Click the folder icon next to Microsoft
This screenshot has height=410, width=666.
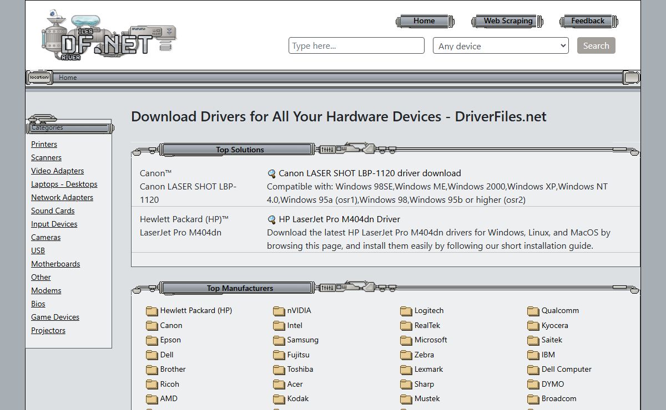pyautogui.click(x=406, y=340)
